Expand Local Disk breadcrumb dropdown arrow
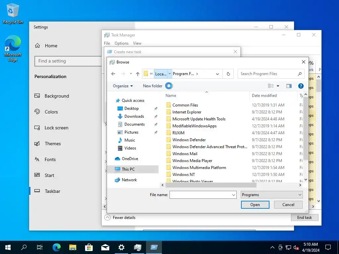Screen dimensions: 339x254 (170, 74)
